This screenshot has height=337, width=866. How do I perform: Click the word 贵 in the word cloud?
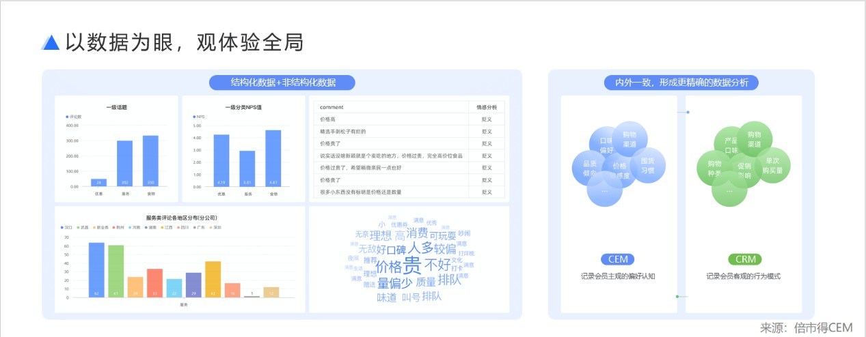(x=412, y=264)
